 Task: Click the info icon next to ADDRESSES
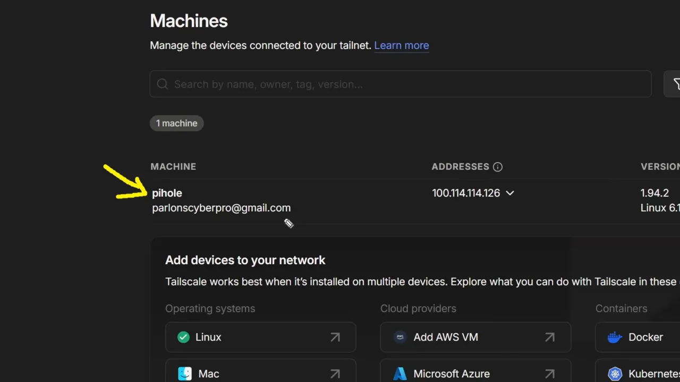tap(498, 167)
